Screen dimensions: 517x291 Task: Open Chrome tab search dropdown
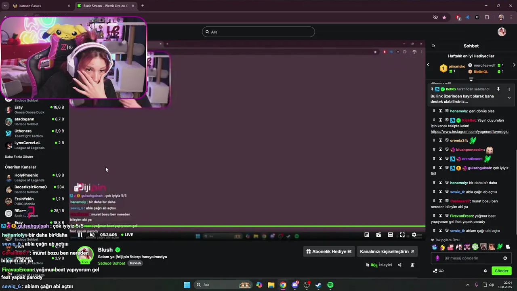click(x=4, y=6)
